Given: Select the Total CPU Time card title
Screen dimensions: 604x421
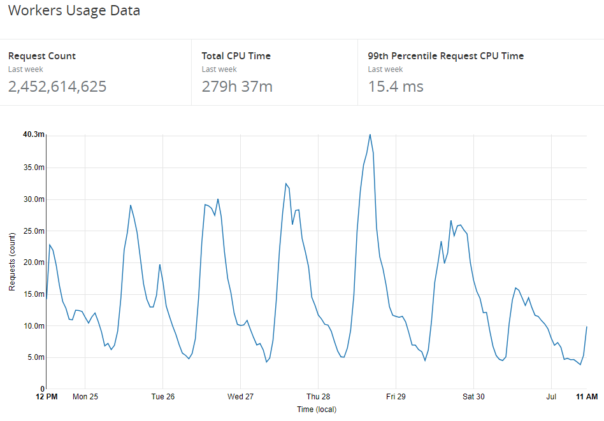Looking at the screenshot, I should pyautogui.click(x=236, y=56).
